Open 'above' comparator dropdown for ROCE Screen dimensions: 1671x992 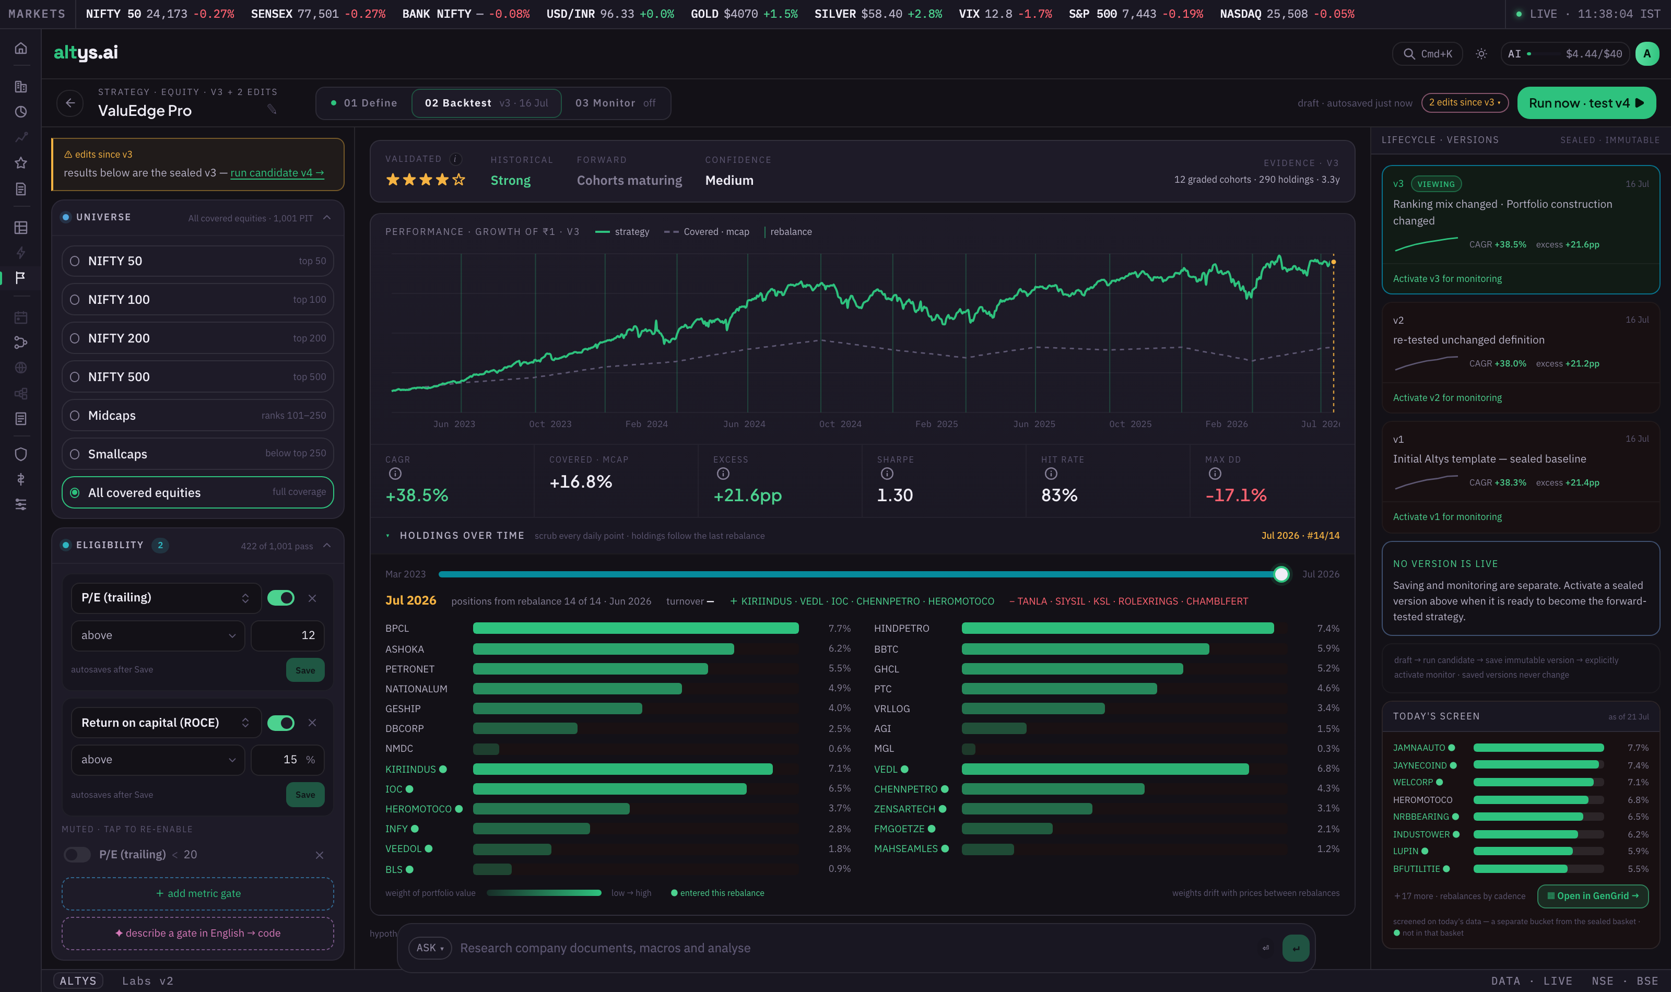[x=158, y=760]
